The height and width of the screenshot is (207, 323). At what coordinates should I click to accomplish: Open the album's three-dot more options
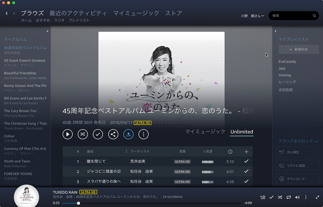[x=143, y=134]
